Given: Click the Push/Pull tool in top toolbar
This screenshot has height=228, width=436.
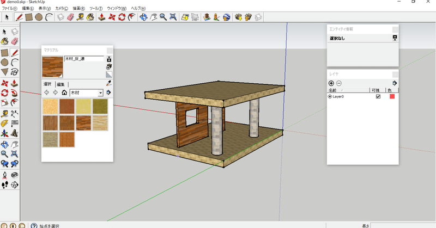Looking at the screenshot, I should click(x=102, y=17).
